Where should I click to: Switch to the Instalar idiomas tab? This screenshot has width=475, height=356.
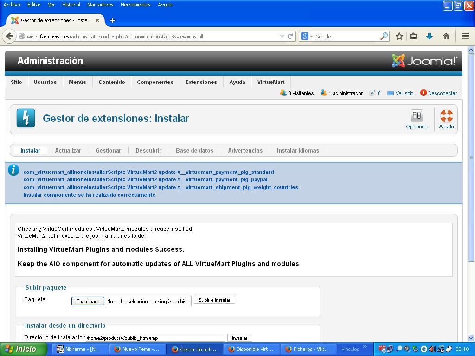pos(298,151)
